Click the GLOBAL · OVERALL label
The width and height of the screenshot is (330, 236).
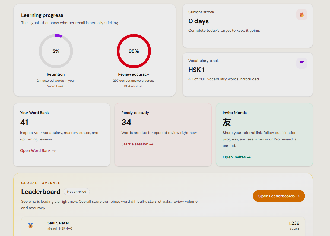[x=41, y=183]
